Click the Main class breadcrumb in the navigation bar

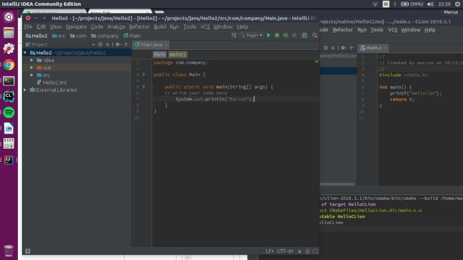[x=132, y=36]
